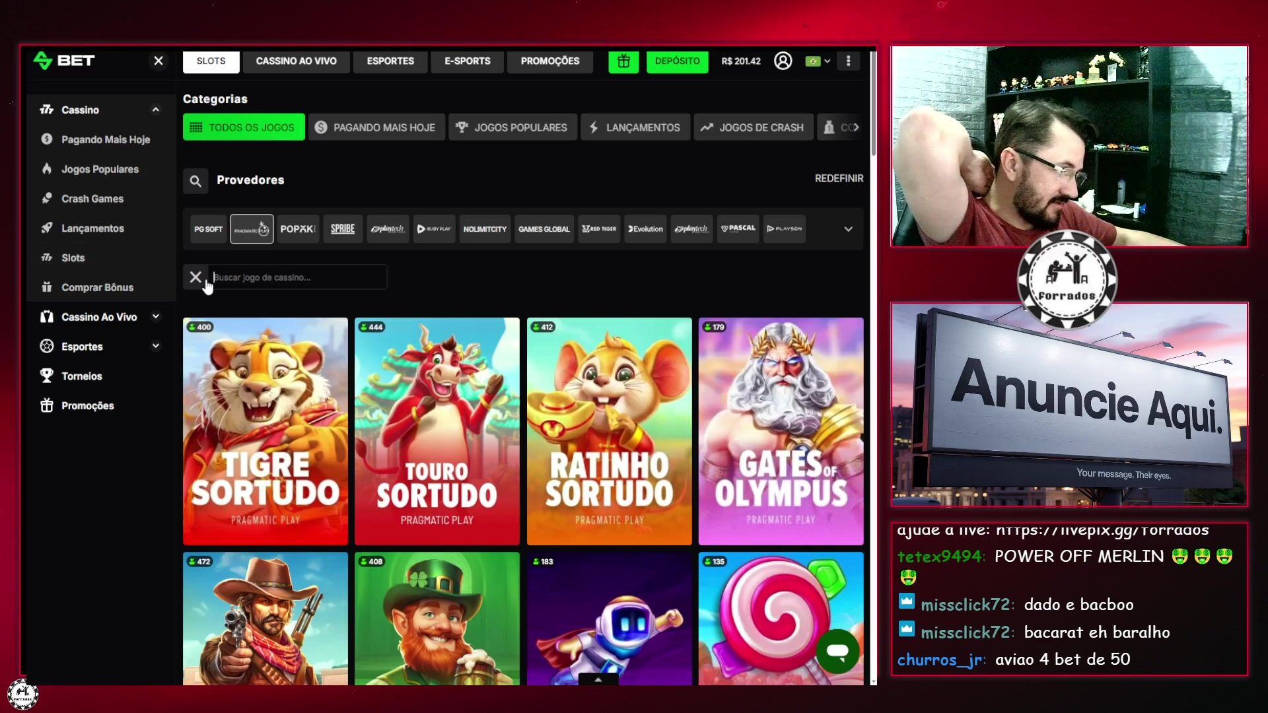The image size is (1268, 713).
Task: Switch to the CASSINO AO VIVO tab
Action: click(297, 61)
